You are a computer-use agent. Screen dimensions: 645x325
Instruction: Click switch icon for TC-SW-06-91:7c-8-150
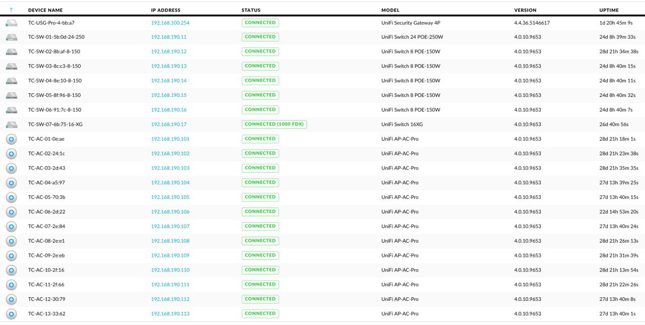click(11, 110)
